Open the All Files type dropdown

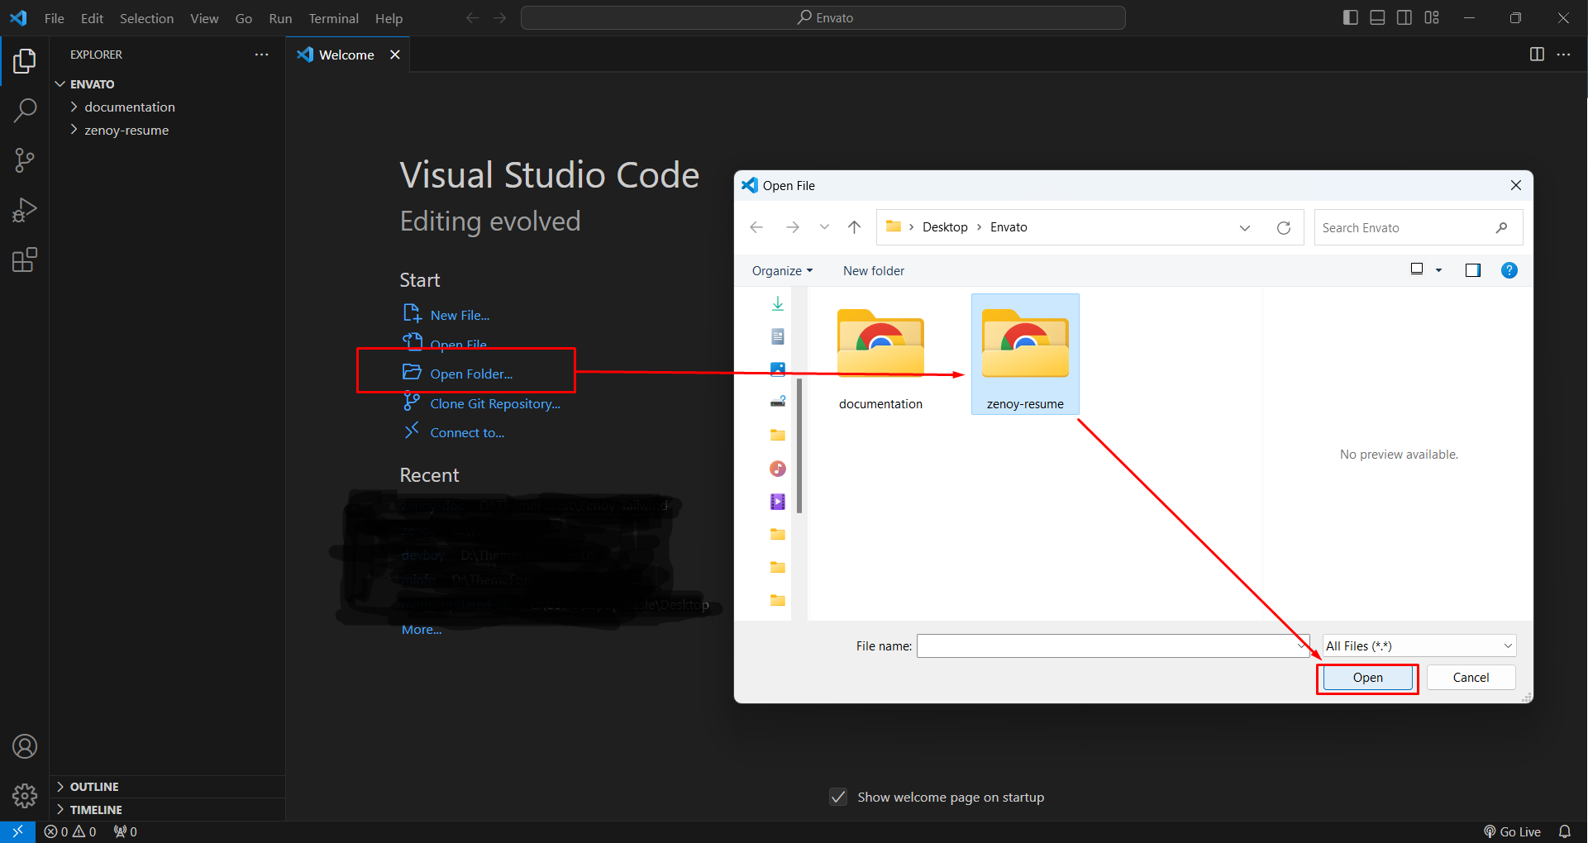(x=1419, y=645)
